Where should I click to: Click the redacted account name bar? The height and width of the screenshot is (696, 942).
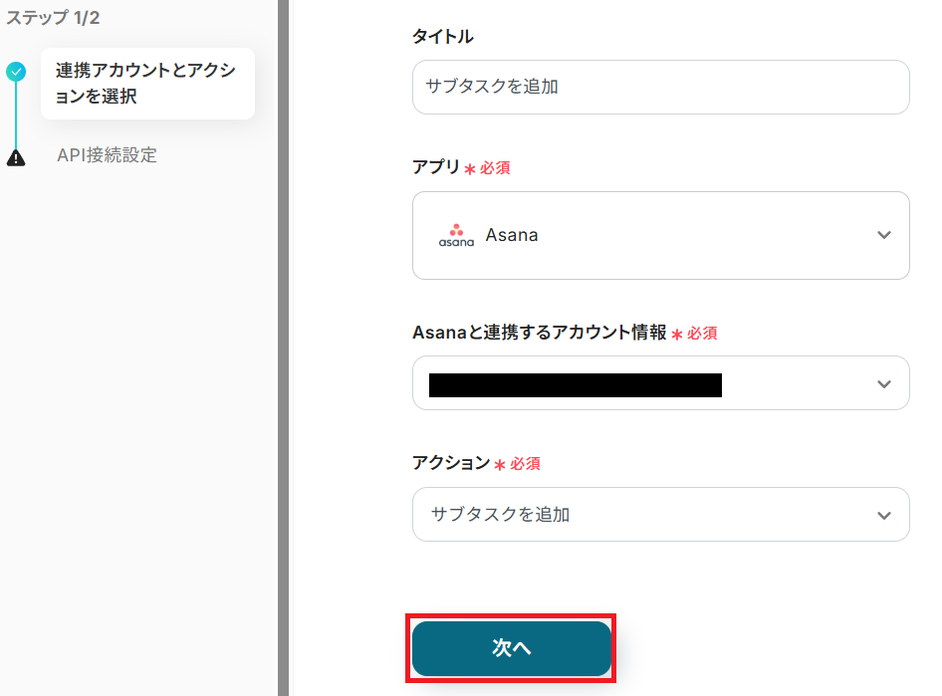coord(575,384)
